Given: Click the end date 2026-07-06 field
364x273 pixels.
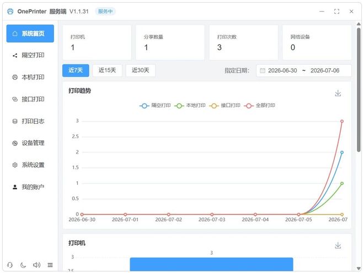Looking at the screenshot, I should pyautogui.click(x=325, y=70).
